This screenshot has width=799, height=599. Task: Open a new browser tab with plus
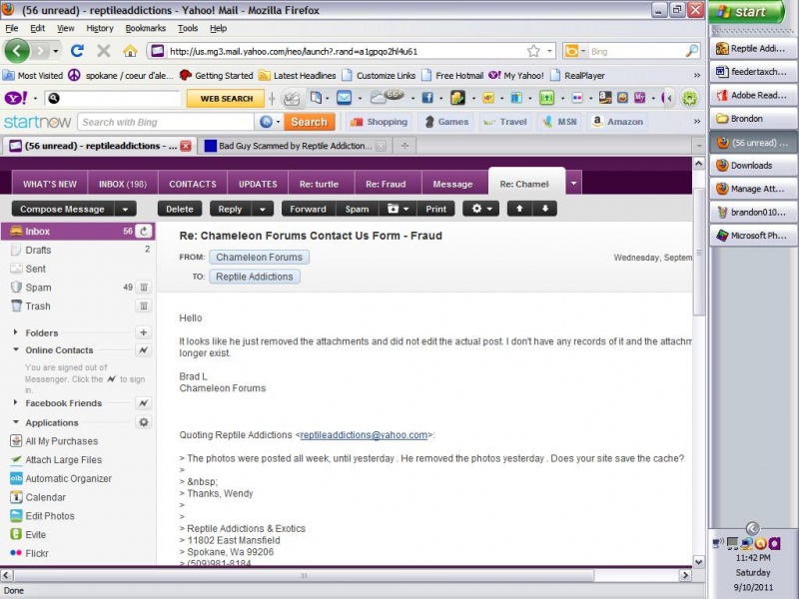(x=405, y=146)
